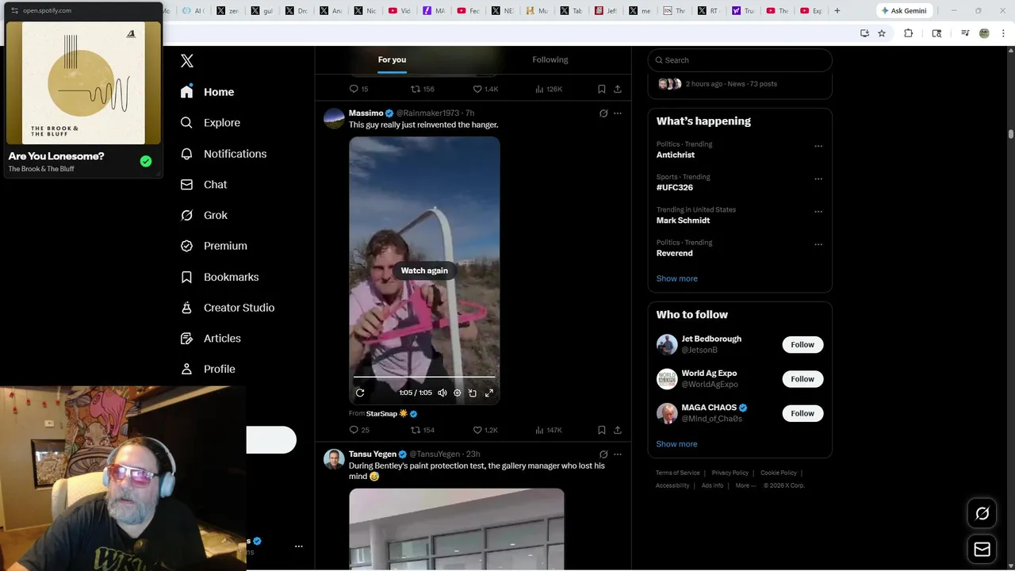Viewport: 1015px width, 571px height.
Task: Open Creator Studio in sidebar
Action: (x=228, y=308)
